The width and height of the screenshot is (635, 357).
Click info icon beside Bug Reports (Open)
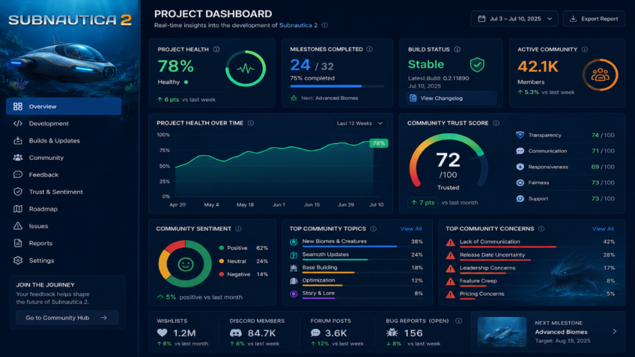(x=458, y=321)
